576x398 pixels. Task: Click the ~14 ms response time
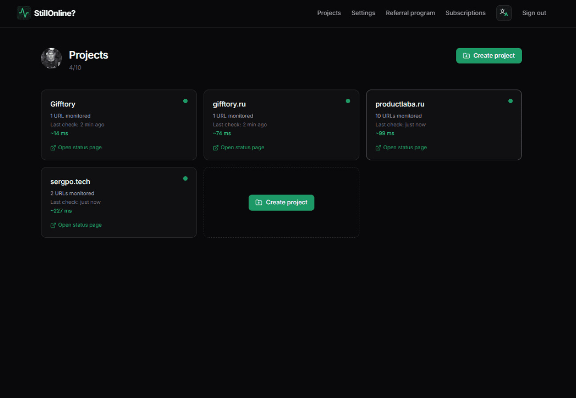[x=59, y=133]
